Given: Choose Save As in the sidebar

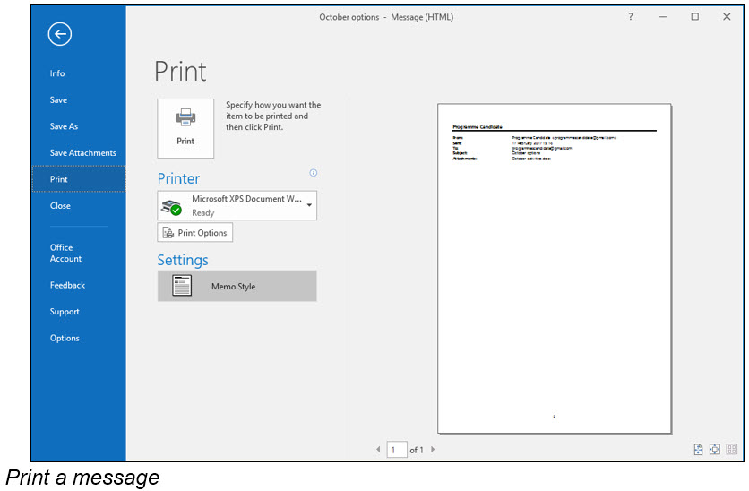Looking at the screenshot, I should tap(64, 126).
